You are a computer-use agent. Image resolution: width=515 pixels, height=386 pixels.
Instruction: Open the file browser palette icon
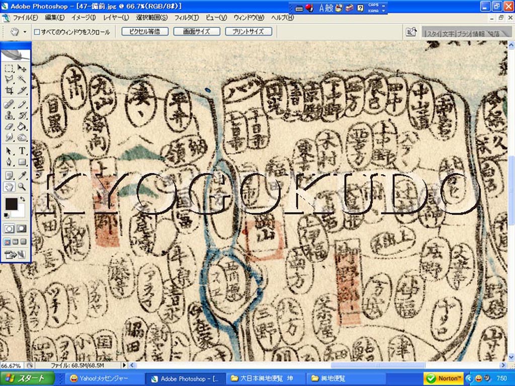tap(411, 32)
